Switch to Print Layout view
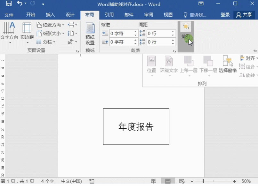Viewport: 258px width, 188px height. [x=168, y=181]
